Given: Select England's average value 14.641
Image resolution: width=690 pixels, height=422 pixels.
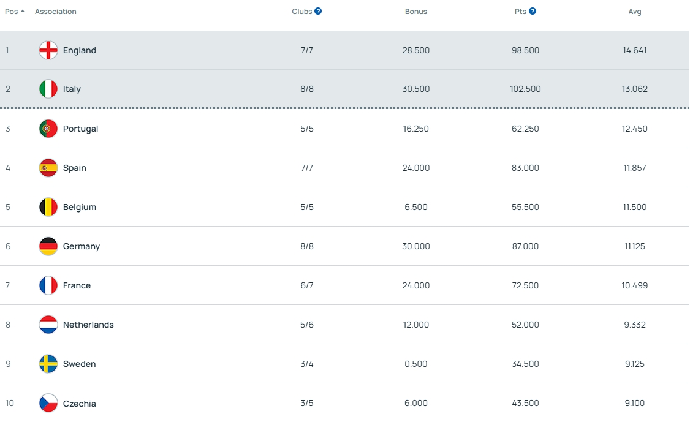Looking at the screenshot, I should coord(635,50).
